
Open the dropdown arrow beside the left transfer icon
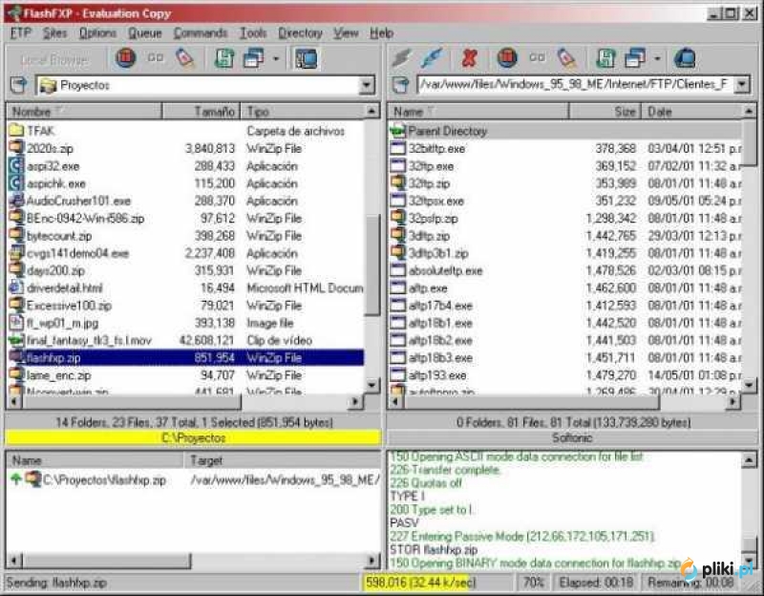276,58
